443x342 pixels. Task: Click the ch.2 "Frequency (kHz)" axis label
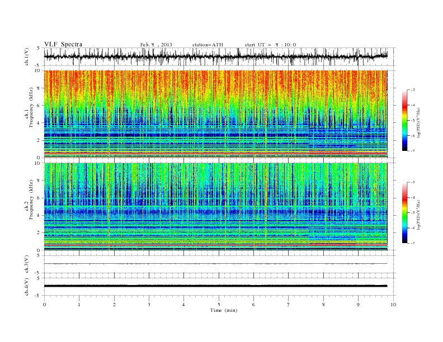(x=31, y=199)
